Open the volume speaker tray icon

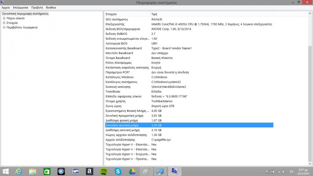point(284,172)
